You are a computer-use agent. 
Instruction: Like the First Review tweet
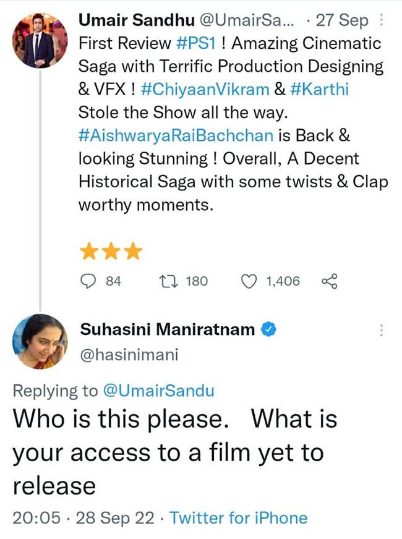pos(248,281)
